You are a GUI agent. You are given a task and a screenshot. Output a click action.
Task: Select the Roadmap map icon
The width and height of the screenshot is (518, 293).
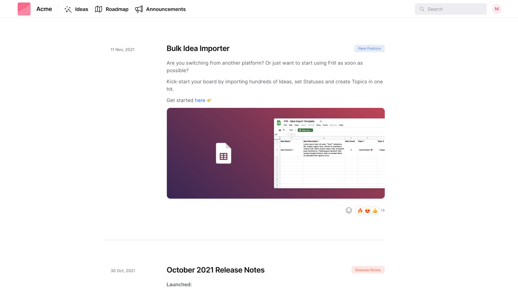[99, 9]
